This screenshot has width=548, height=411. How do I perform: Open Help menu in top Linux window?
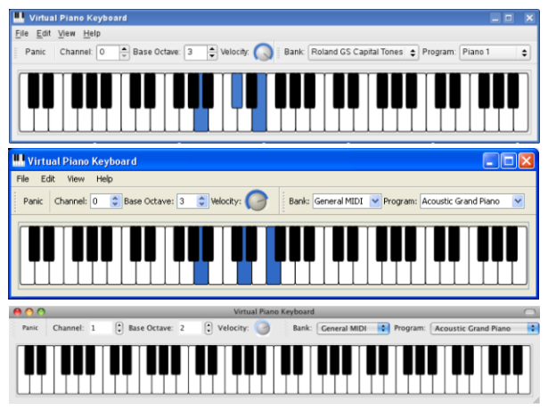point(92,34)
